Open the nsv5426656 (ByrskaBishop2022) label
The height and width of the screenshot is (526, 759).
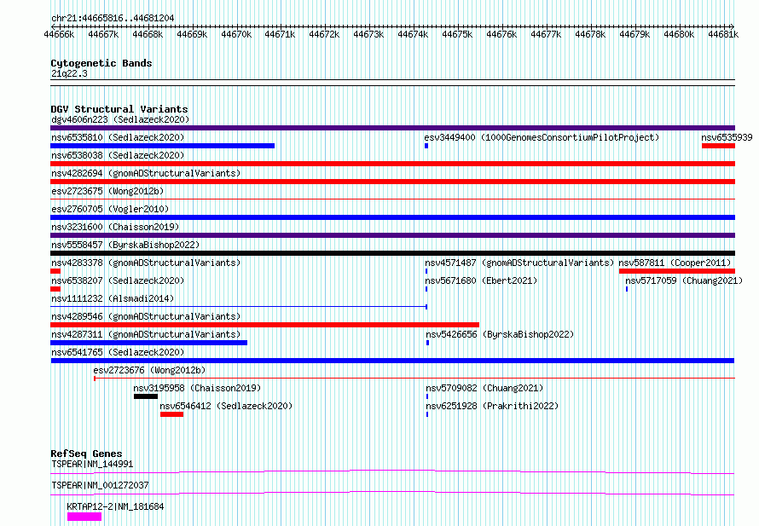click(x=500, y=334)
